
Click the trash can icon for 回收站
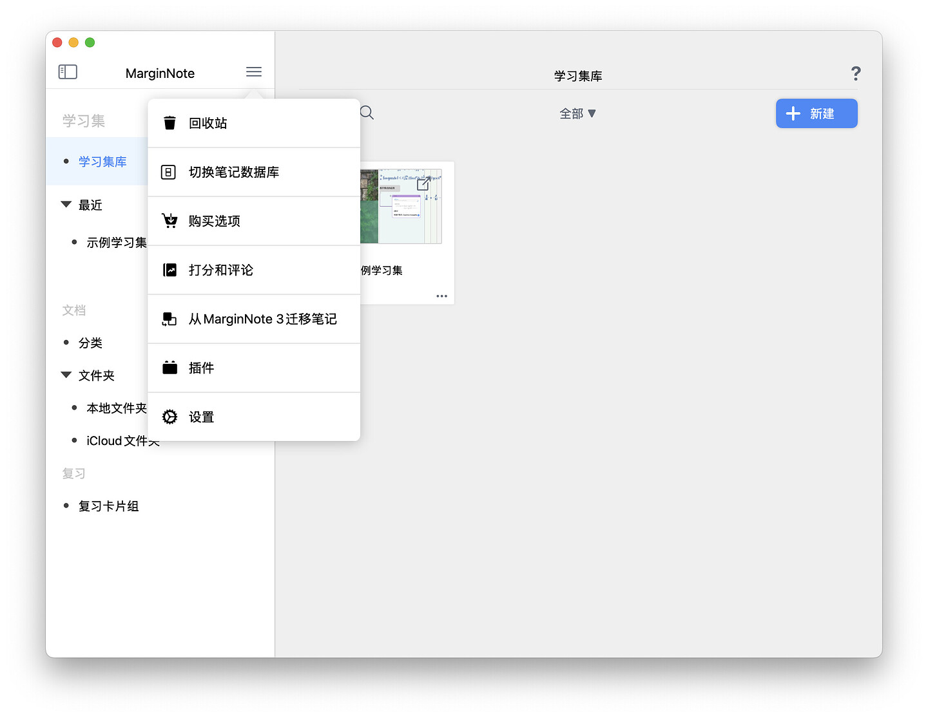[x=169, y=123]
